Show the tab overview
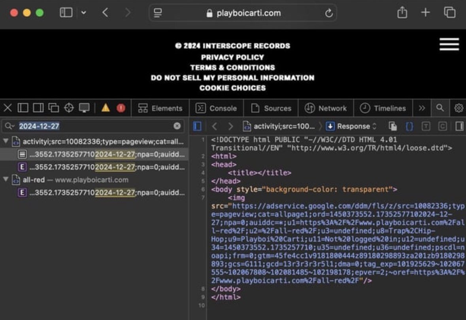Image resolution: width=466 pixels, height=320 pixels. (450, 13)
